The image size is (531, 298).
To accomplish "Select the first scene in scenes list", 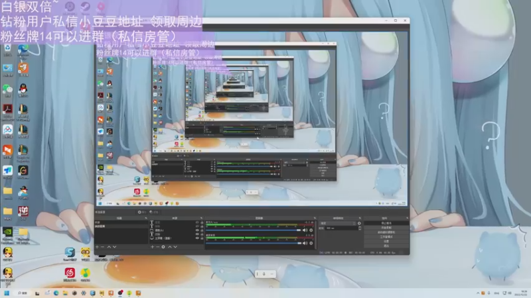I will tap(121, 223).
